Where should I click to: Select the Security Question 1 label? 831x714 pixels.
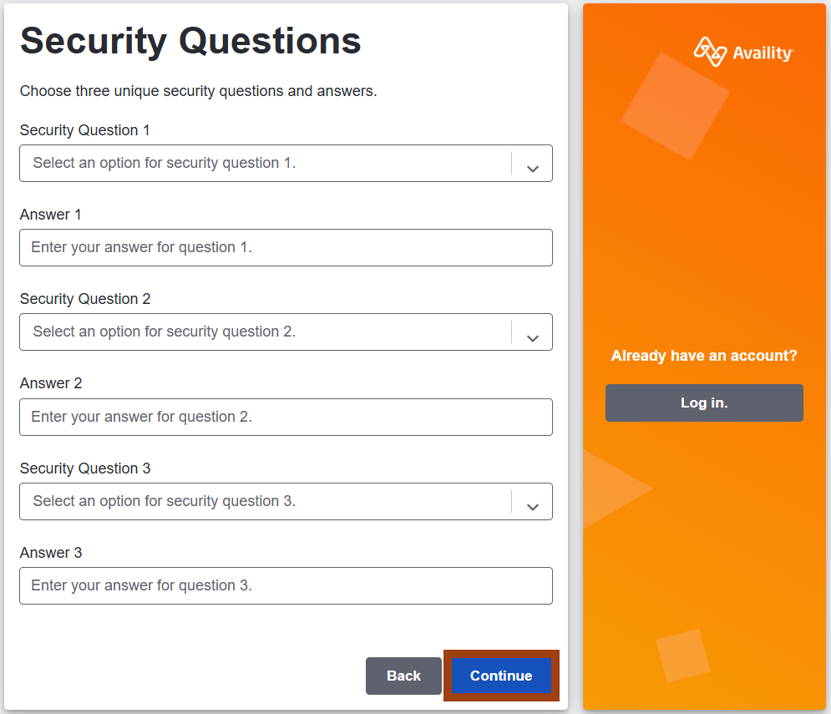85,130
